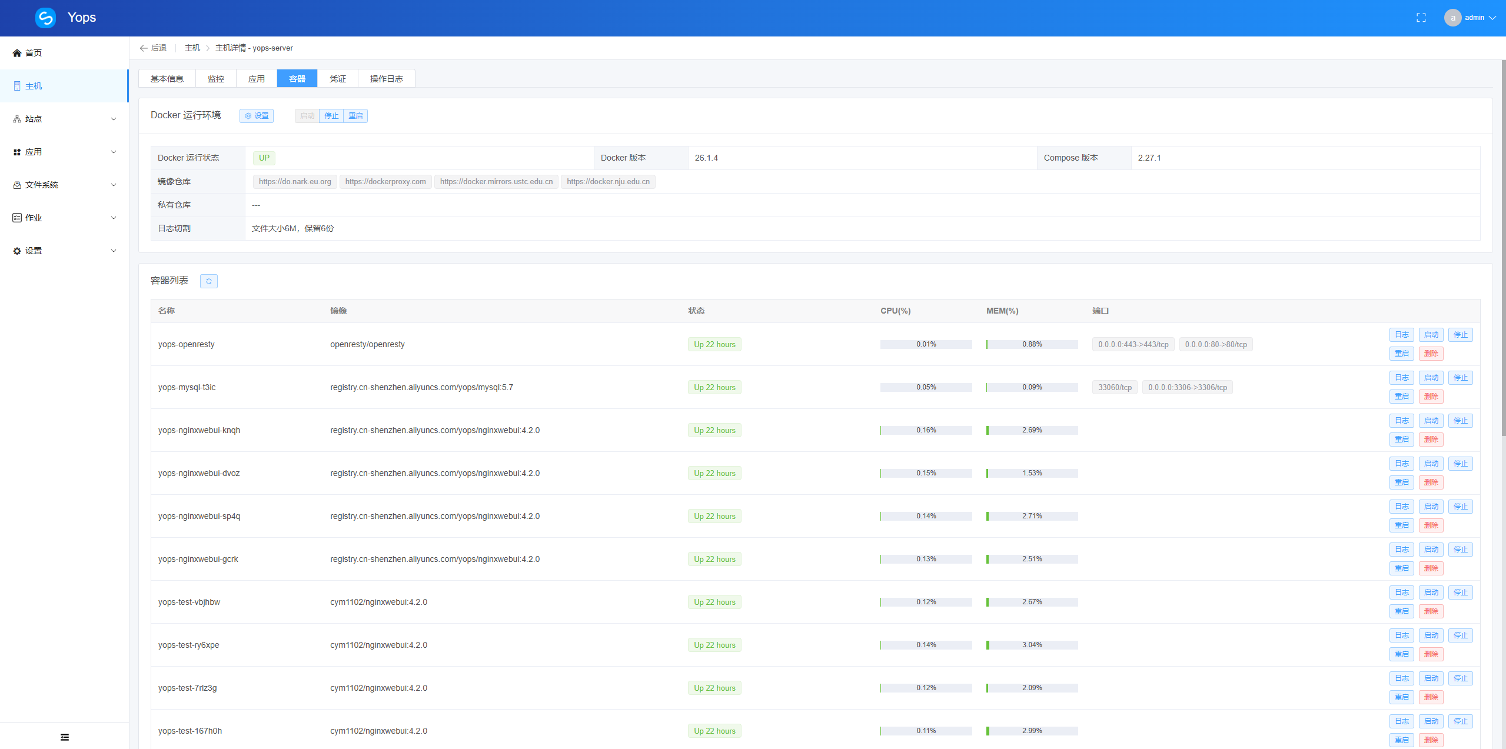Click mirror tag https://docker.nju.edu.cn

(x=608, y=182)
